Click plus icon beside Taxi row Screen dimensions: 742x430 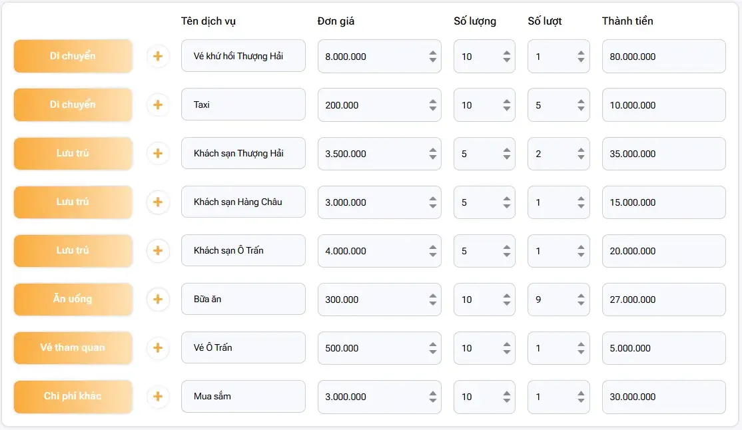158,105
